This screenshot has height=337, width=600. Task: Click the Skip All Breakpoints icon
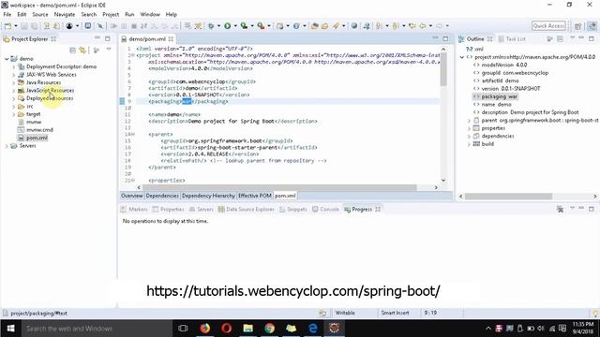[100, 26]
